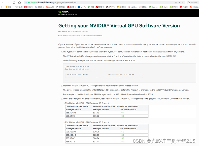The width and height of the screenshot is (199, 146).
Task: Open the 'linux yu' bookmark
Action: pos(153,7)
